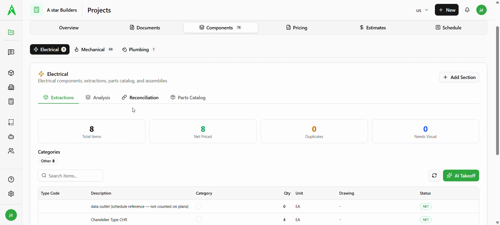Click the Add Section button
The image size is (500, 225).
pos(459,77)
